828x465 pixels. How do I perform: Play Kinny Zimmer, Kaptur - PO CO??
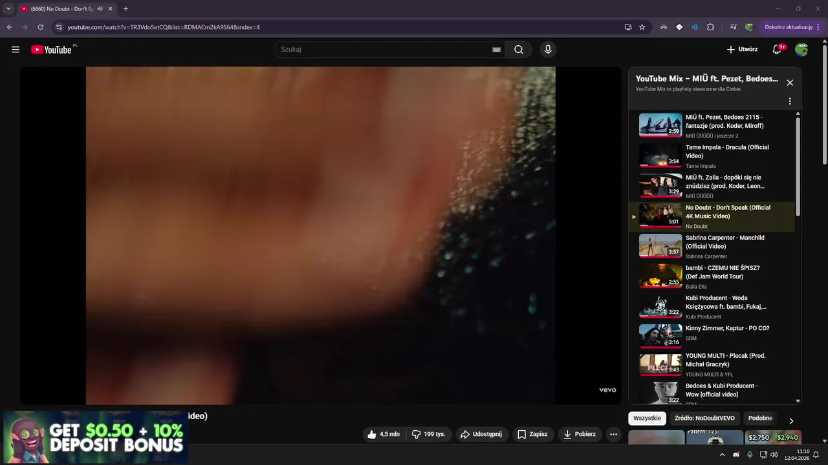(x=712, y=336)
